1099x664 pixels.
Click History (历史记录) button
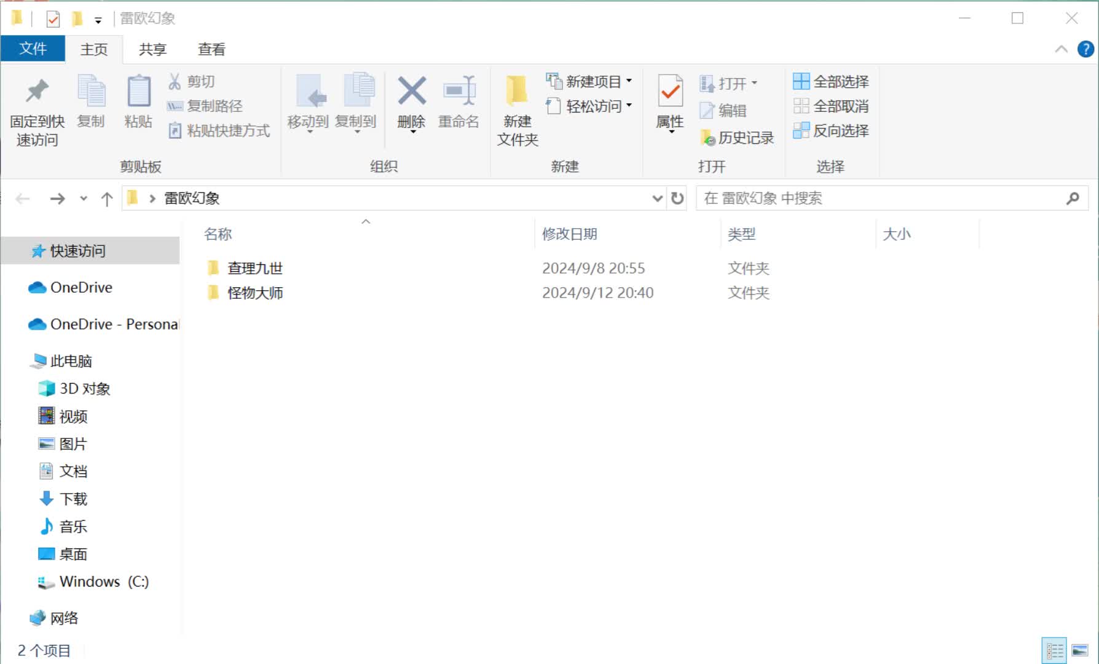[736, 138]
